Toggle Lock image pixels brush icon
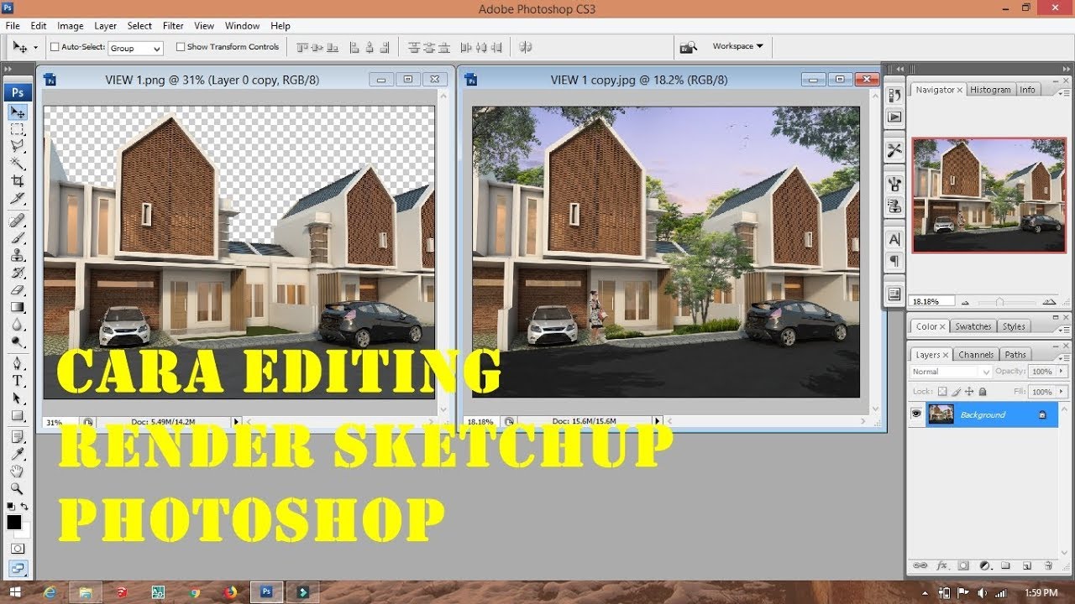This screenshot has width=1075, height=604. pos(956,392)
